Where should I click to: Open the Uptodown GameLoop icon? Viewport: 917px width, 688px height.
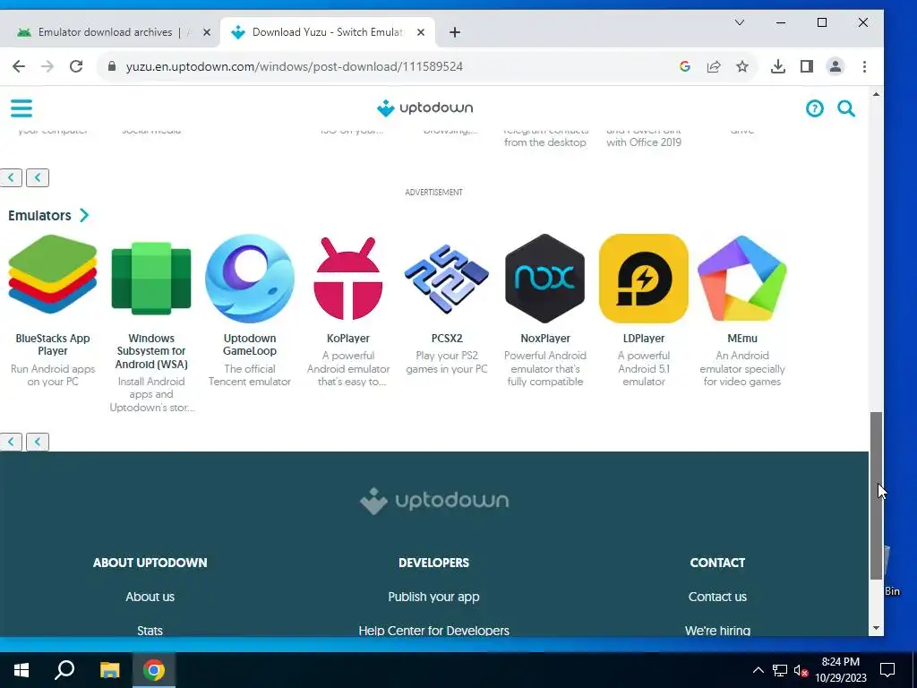click(x=250, y=279)
